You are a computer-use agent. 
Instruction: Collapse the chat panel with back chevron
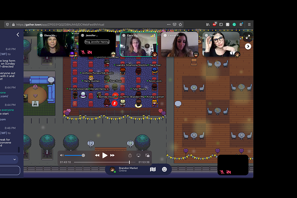point(18,34)
